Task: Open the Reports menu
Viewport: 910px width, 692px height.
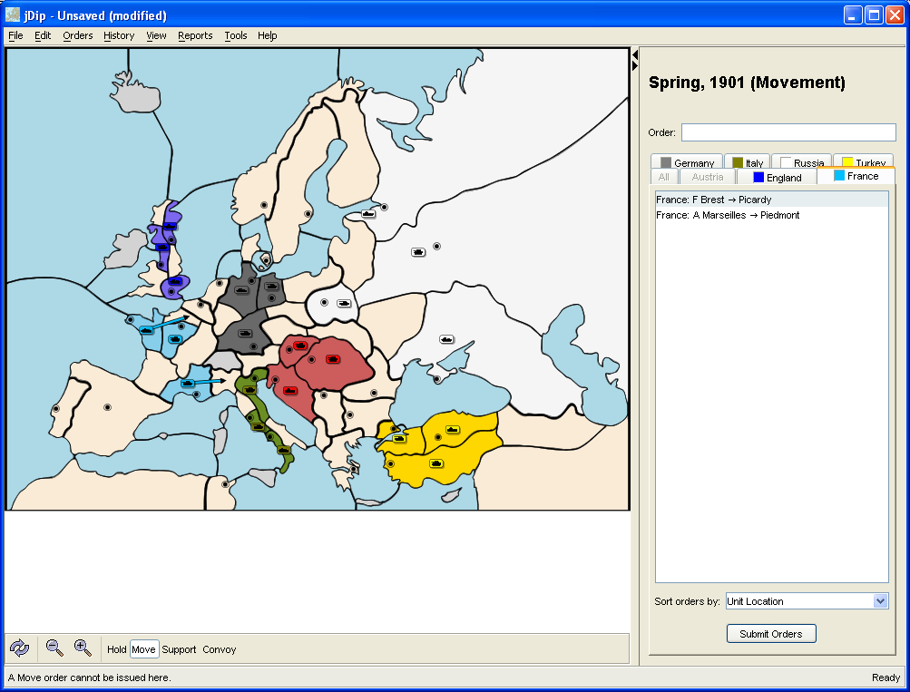Action: point(195,35)
